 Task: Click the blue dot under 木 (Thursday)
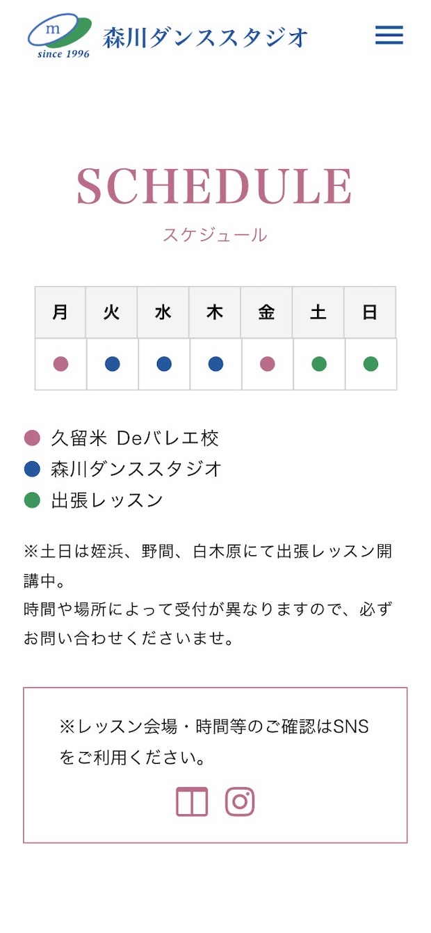coord(215,363)
